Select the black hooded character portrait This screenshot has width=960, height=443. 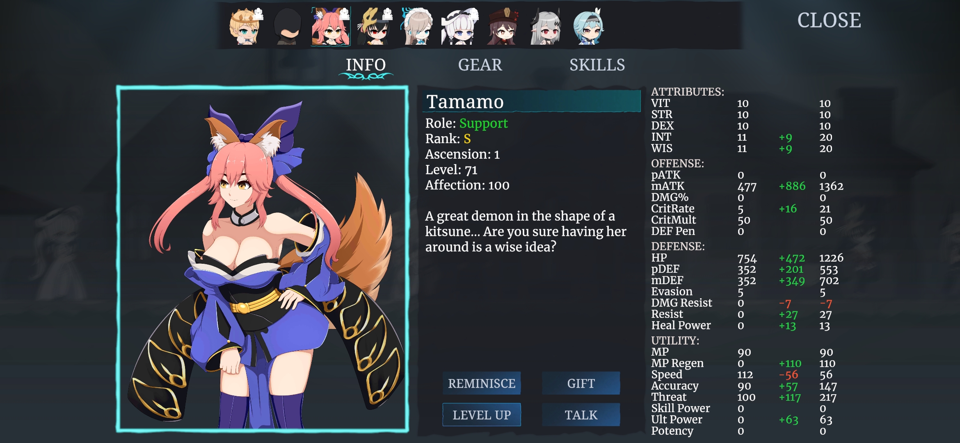288,27
